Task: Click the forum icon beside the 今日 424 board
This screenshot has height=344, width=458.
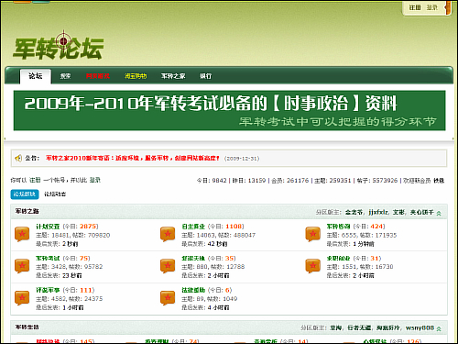Action: pos(312,234)
